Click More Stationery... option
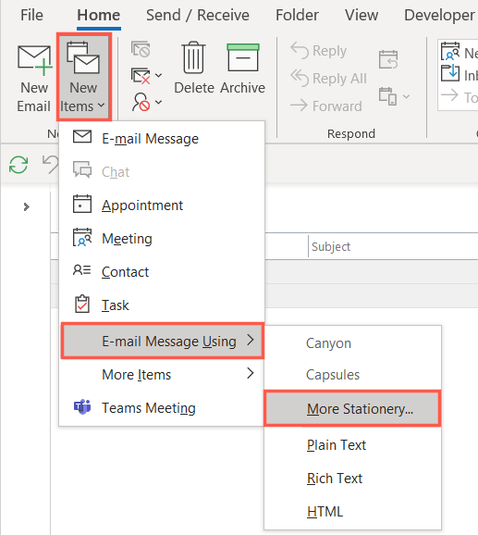Viewport: 478px width, 535px height. pos(352,408)
